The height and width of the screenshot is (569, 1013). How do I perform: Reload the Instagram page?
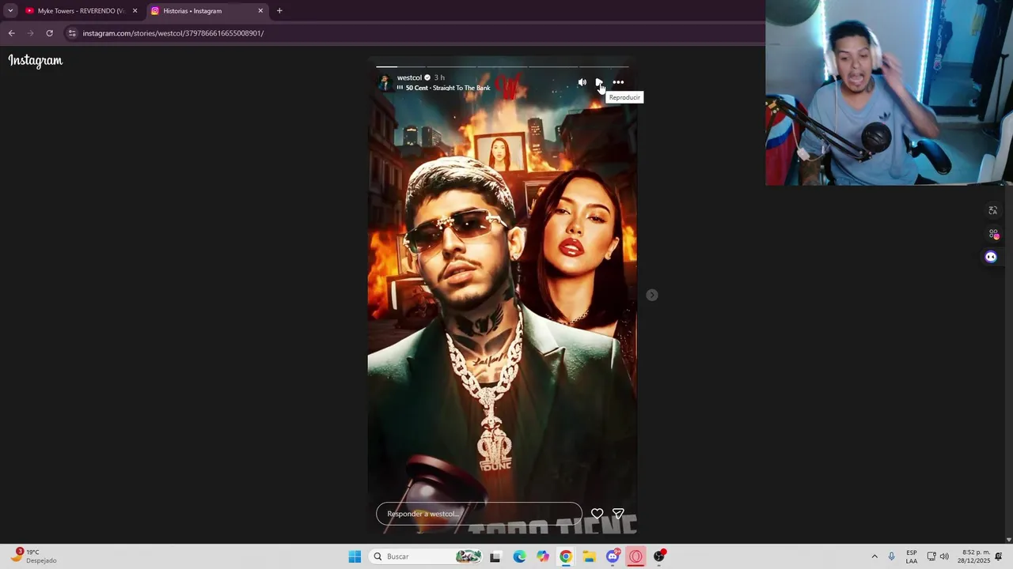click(49, 33)
